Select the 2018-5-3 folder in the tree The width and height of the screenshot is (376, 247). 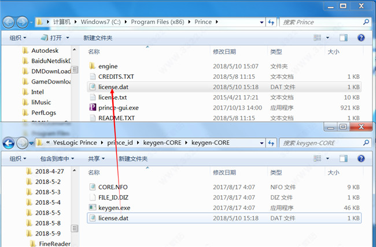pyautogui.click(x=47, y=192)
